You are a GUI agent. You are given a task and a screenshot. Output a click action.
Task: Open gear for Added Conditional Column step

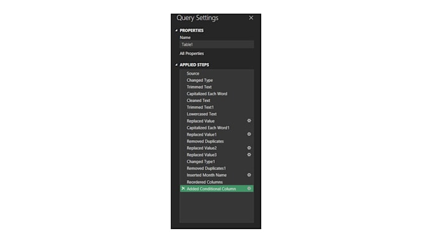pyautogui.click(x=249, y=188)
